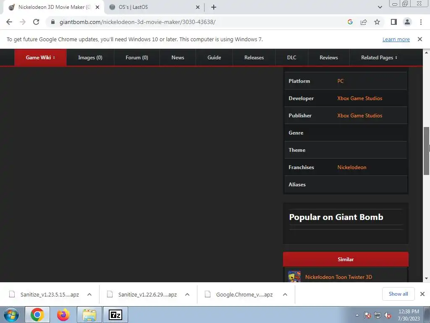Open the Images (0) tab

click(x=90, y=57)
